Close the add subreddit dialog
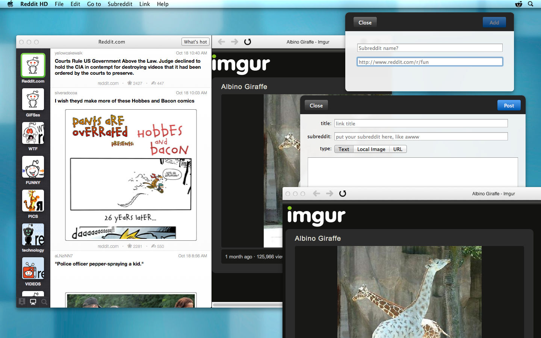Viewport: 541px width, 338px height. (x=365, y=23)
